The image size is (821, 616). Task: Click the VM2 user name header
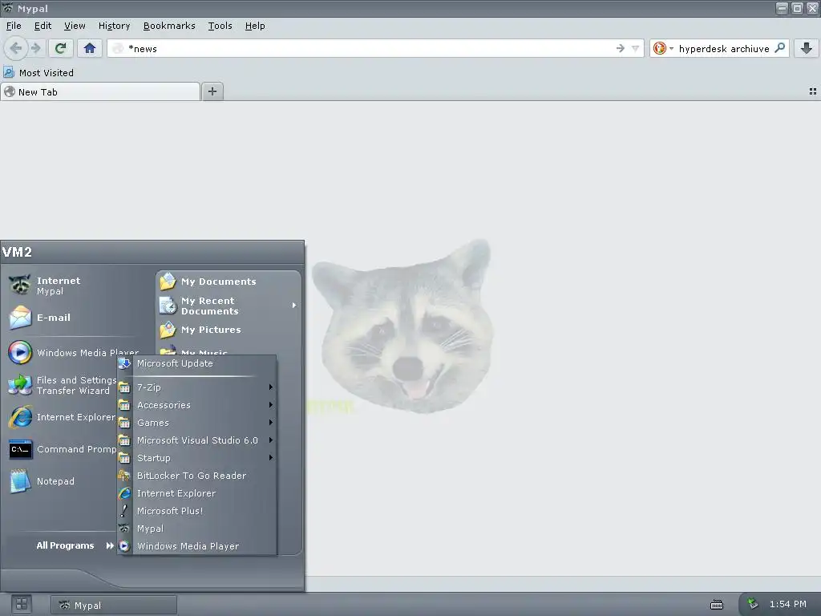pos(18,252)
